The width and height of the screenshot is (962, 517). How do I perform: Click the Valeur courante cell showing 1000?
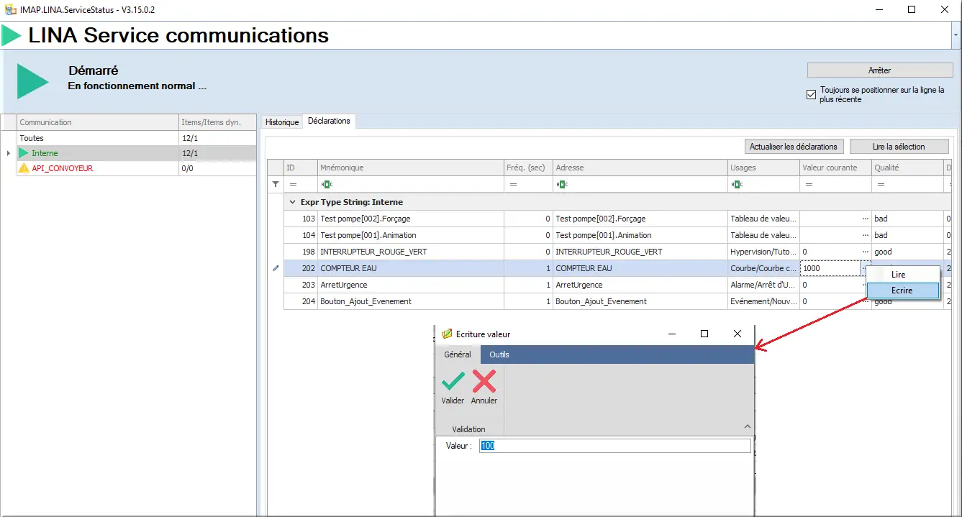830,268
